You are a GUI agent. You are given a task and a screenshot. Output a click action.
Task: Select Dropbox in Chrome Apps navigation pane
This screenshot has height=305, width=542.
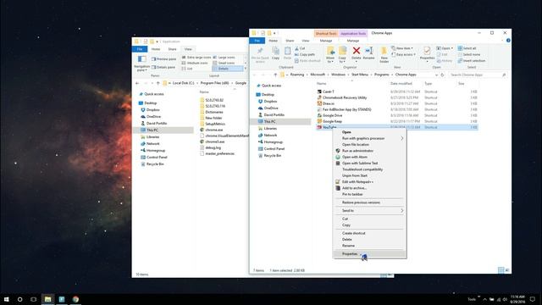[x=270, y=102]
